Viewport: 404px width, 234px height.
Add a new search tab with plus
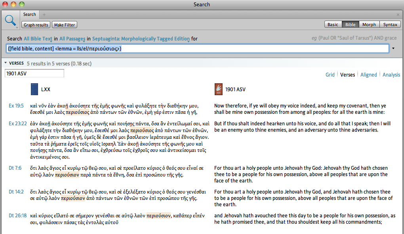tap(44, 15)
